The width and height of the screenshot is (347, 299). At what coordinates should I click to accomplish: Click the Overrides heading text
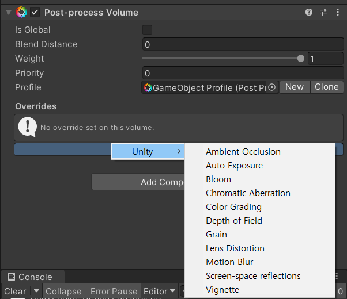coord(36,106)
